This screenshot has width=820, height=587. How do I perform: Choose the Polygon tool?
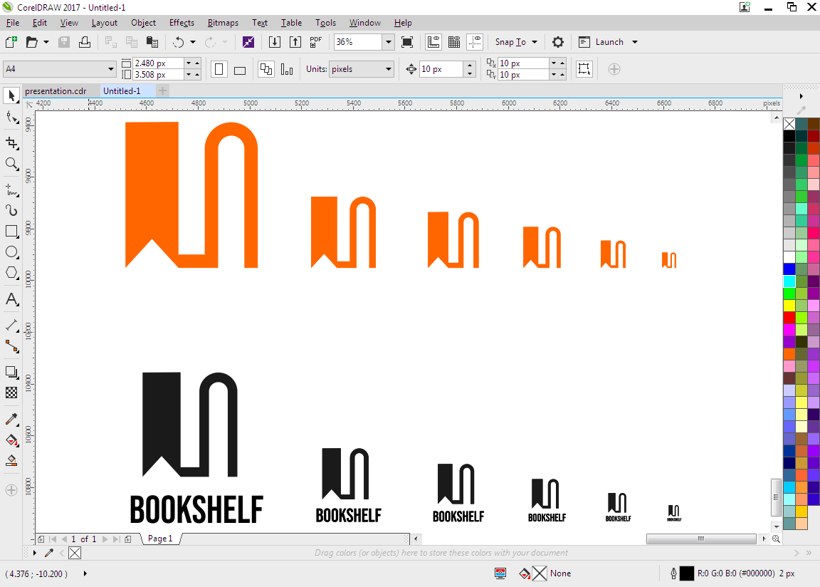click(11, 273)
